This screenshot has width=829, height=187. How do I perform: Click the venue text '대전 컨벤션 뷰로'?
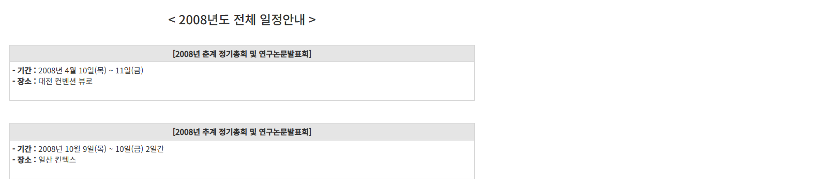(66, 81)
